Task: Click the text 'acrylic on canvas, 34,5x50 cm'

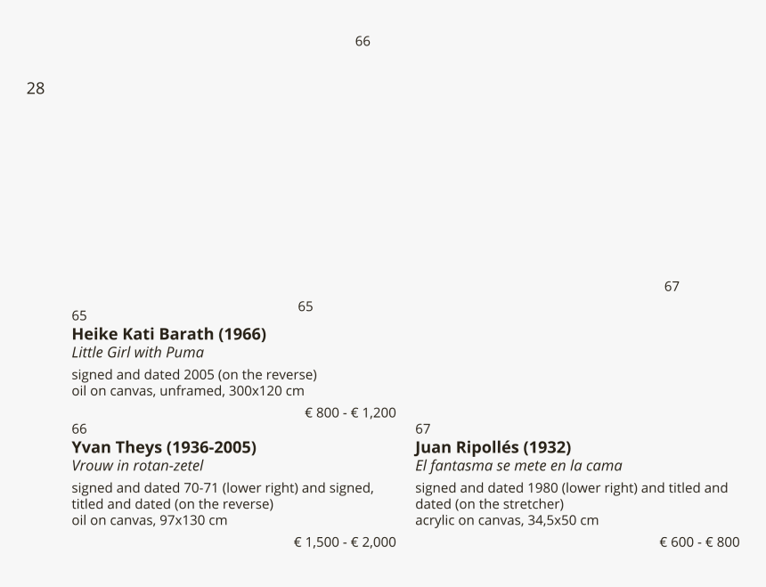Action: coord(507,520)
